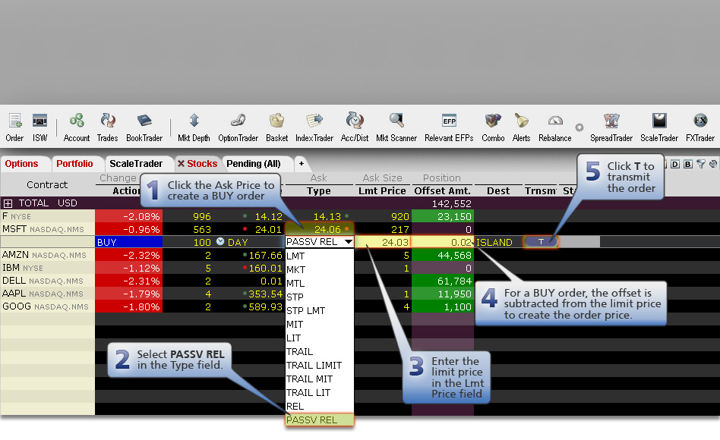Select the Stocks tab
Screen dimensions: 720x440
point(202,163)
